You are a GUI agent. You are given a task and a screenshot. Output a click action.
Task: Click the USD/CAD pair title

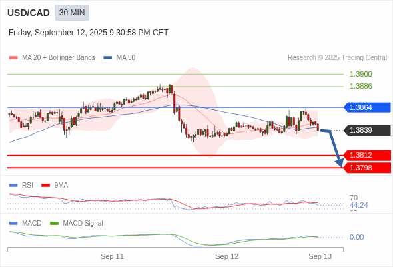tap(29, 13)
